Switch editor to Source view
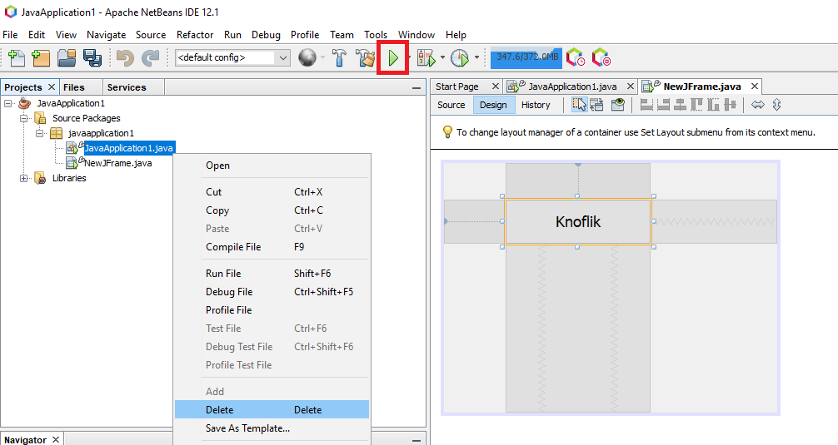Image resolution: width=838 pixels, height=445 pixels. pyautogui.click(x=451, y=105)
